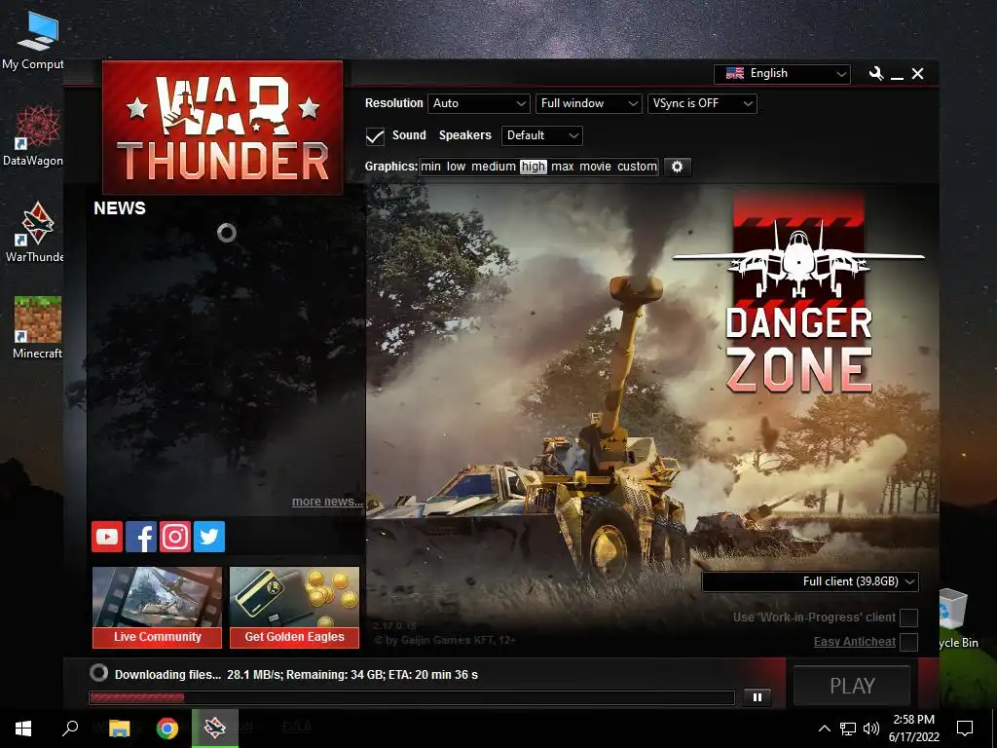Open advanced graphics settings gear

tap(678, 167)
